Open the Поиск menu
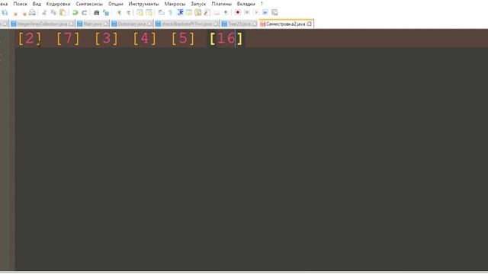 coord(21,4)
